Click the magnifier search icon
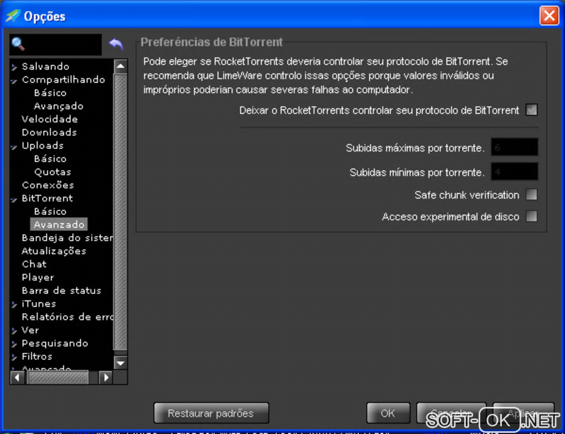This screenshot has width=565, height=434. click(x=18, y=44)
